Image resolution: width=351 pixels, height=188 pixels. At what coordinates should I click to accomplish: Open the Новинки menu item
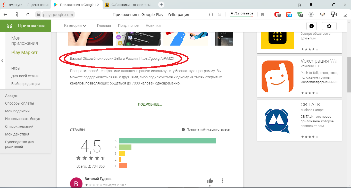tap(153, 25)
